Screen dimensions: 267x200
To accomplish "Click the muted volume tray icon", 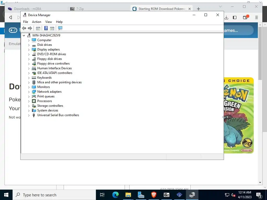I will pos(233,195).
